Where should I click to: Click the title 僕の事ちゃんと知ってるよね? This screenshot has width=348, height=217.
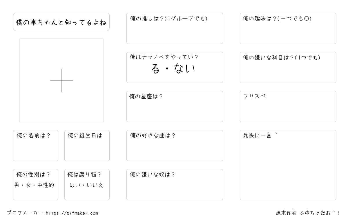click(x=61, y=22)
